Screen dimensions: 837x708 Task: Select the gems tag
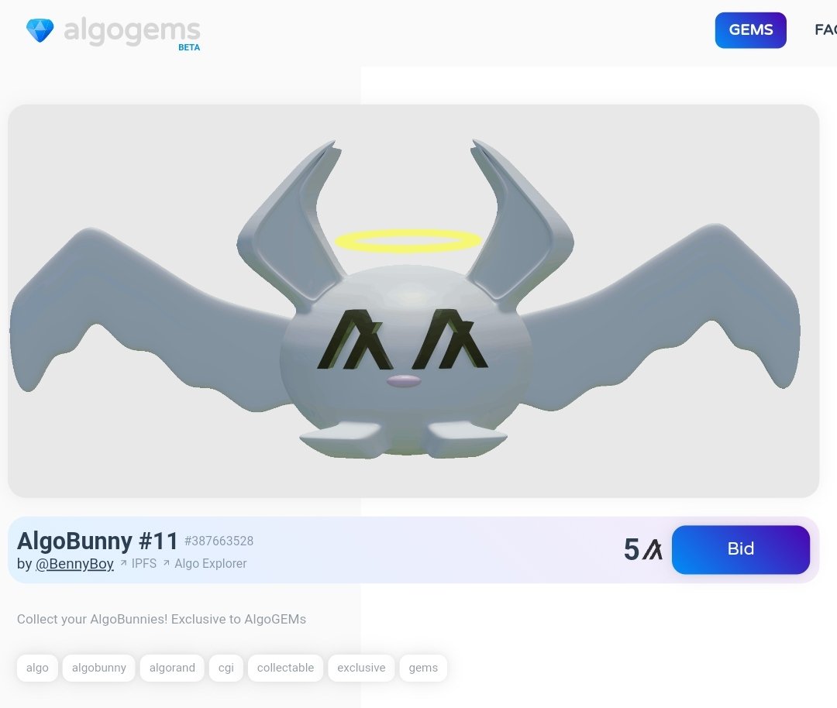tap(423, 668)
